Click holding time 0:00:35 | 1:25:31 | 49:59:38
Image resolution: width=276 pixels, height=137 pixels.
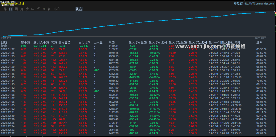pos(225,105)
